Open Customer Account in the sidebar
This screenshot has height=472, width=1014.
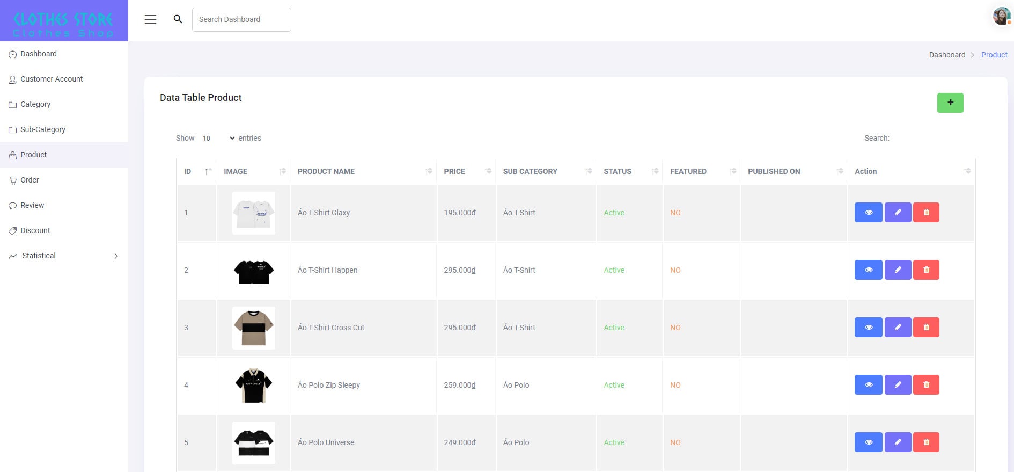coord(52,79)
